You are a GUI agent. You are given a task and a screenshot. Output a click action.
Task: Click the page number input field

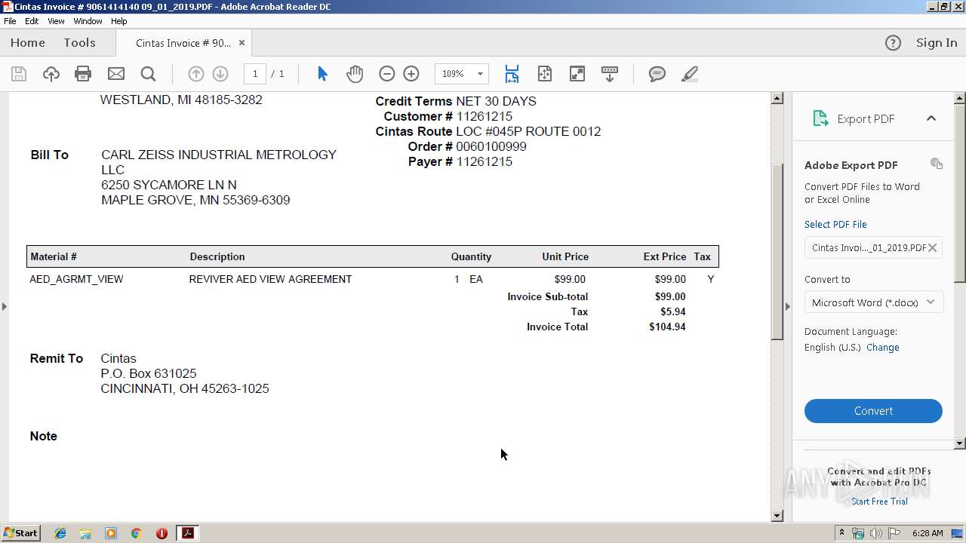point(255,74)
